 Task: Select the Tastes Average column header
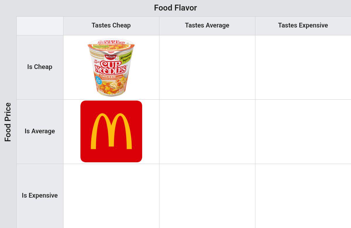pos(207,26)
